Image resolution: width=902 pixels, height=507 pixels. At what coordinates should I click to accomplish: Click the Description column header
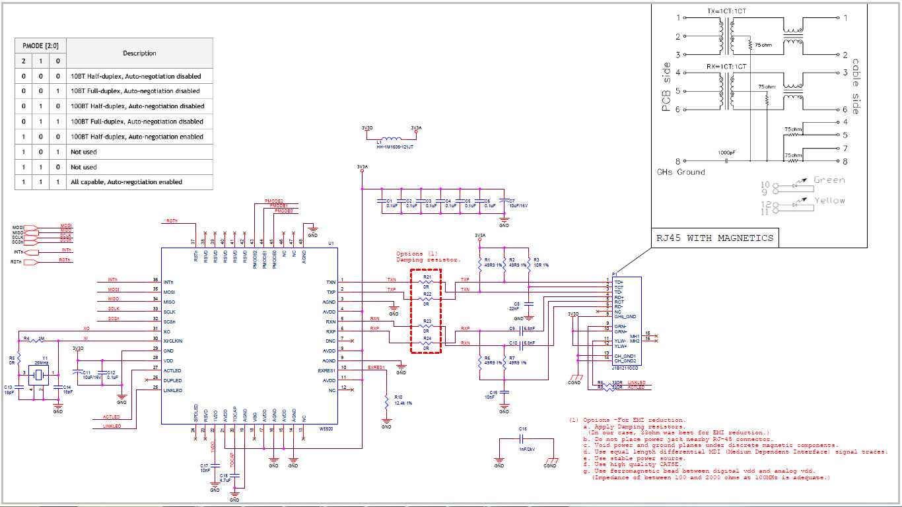point(140,53)
